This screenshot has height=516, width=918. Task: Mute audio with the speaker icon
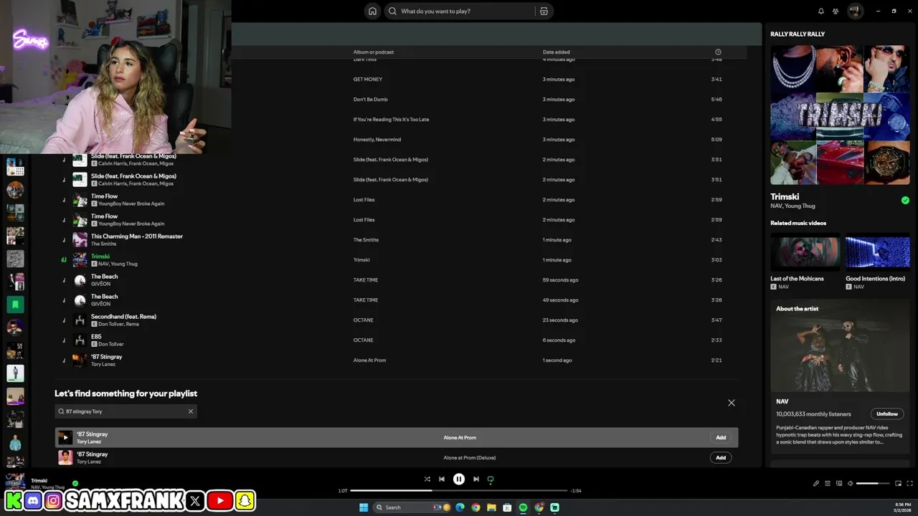tap(850, 483)
